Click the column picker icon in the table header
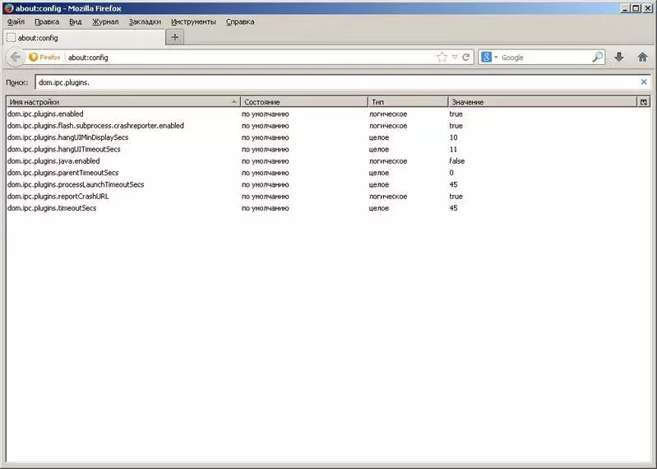This screenshot has height=469, width=657. (644, 102)
